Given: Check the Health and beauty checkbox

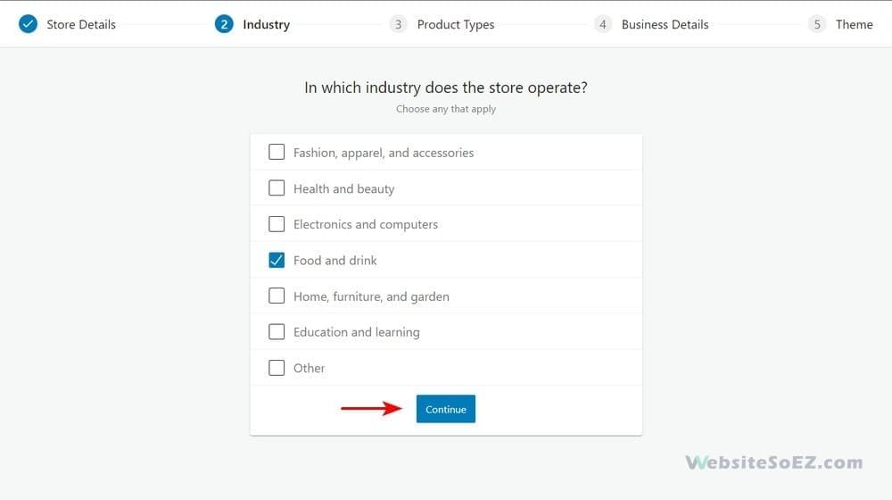Looking at the screenshot, I should [x=277, y=187].
